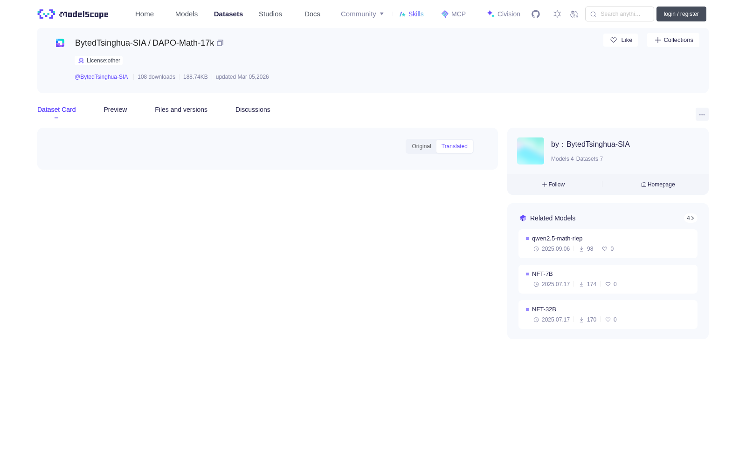Open the three-dots more options button
The width and height of the screenshot is (746, 466).
click(702, 115)
